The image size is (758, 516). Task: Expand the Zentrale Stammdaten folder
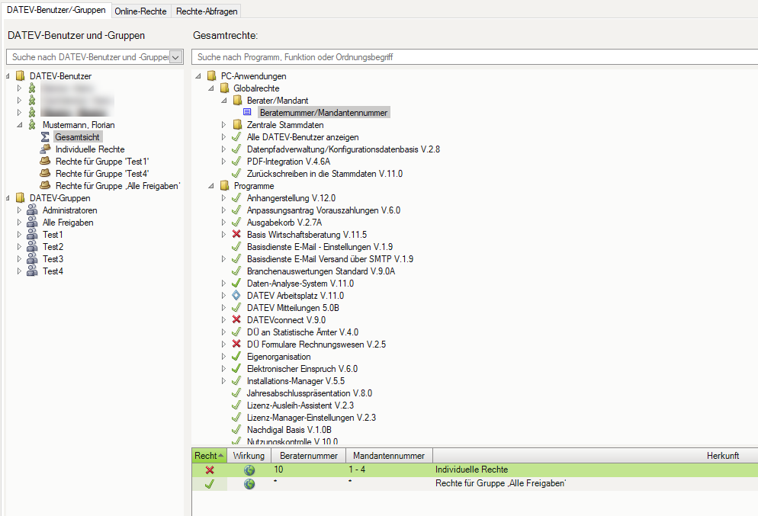(x=223, y=125)
